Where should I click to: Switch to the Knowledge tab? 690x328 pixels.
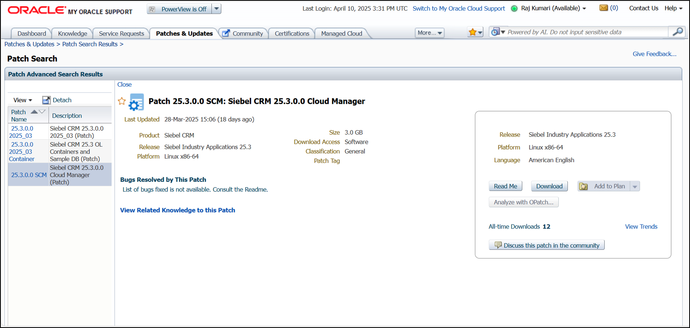pyautogui.click(x=72, y=34)
